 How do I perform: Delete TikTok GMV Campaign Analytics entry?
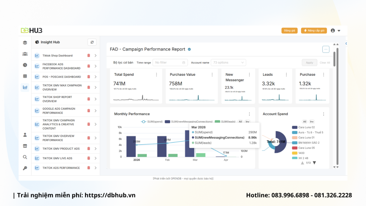89,124
